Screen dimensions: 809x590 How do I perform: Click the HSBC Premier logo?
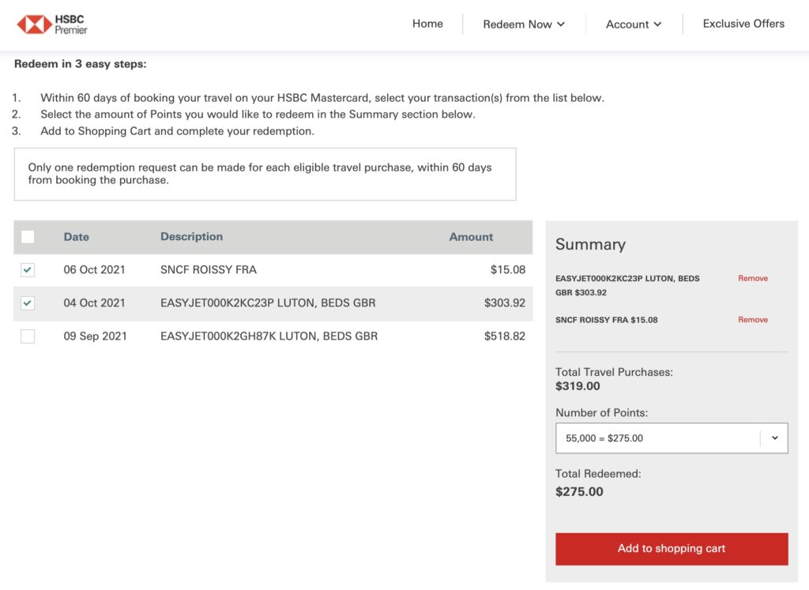pyautogui.click(x=52, y=24)
